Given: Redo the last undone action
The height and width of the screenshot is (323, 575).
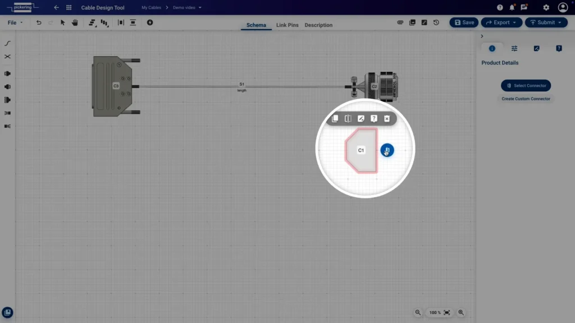Looking at the screenshot, I should [x=51, y=22].
